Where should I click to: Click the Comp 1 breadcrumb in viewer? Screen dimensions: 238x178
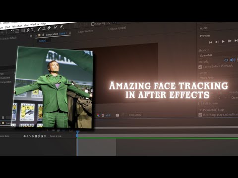coord(43,41)
